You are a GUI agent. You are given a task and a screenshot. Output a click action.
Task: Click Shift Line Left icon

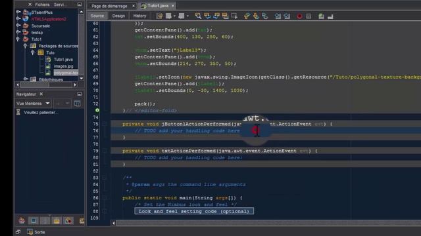(278, 16)
